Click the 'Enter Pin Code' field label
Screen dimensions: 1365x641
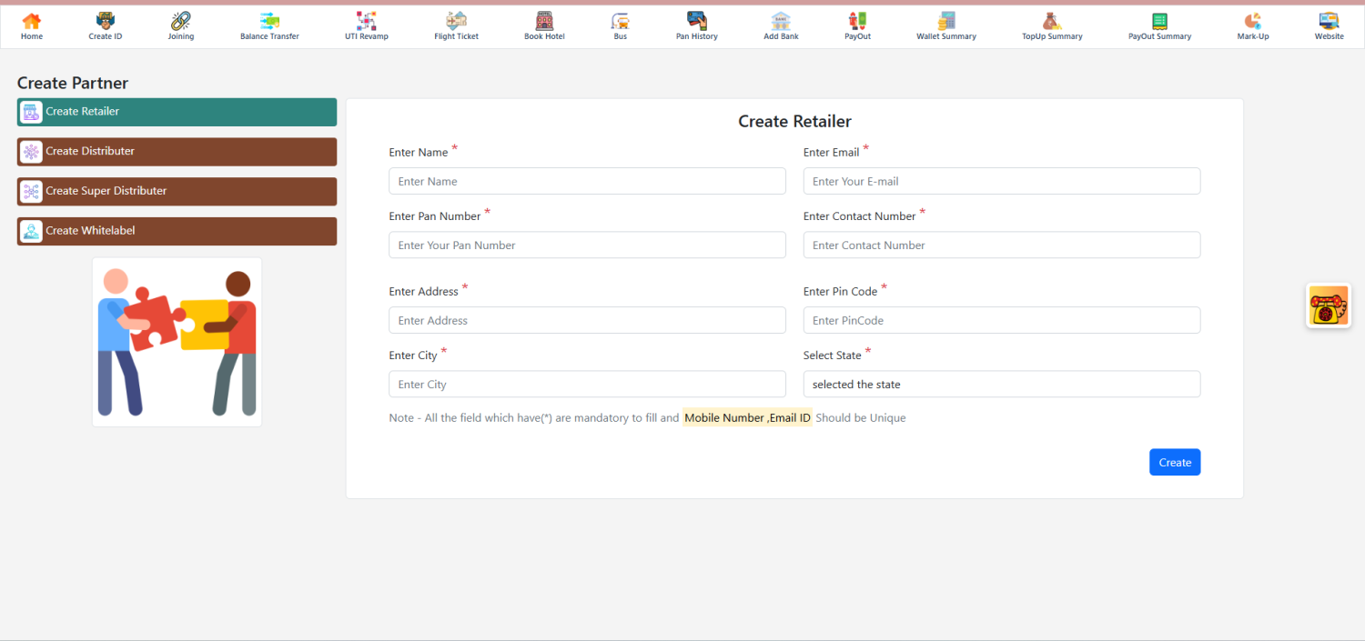[x=840, y=292]
